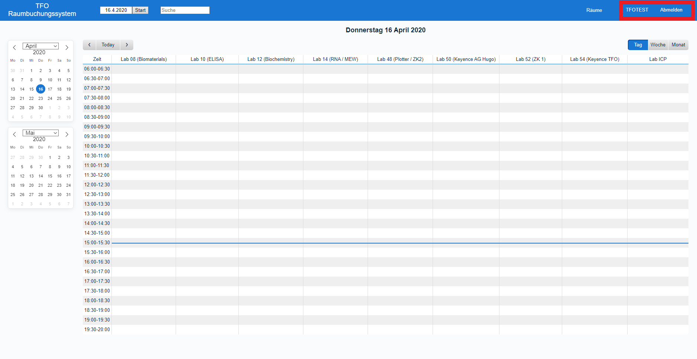The width and height of the screenshot is (697, 359).
Task: Show previous month in Mai mini calendar
Action: click(14, 134)
